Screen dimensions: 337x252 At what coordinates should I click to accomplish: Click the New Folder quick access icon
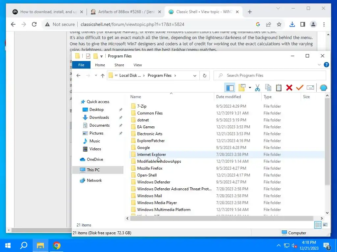(x=95, y=56)
